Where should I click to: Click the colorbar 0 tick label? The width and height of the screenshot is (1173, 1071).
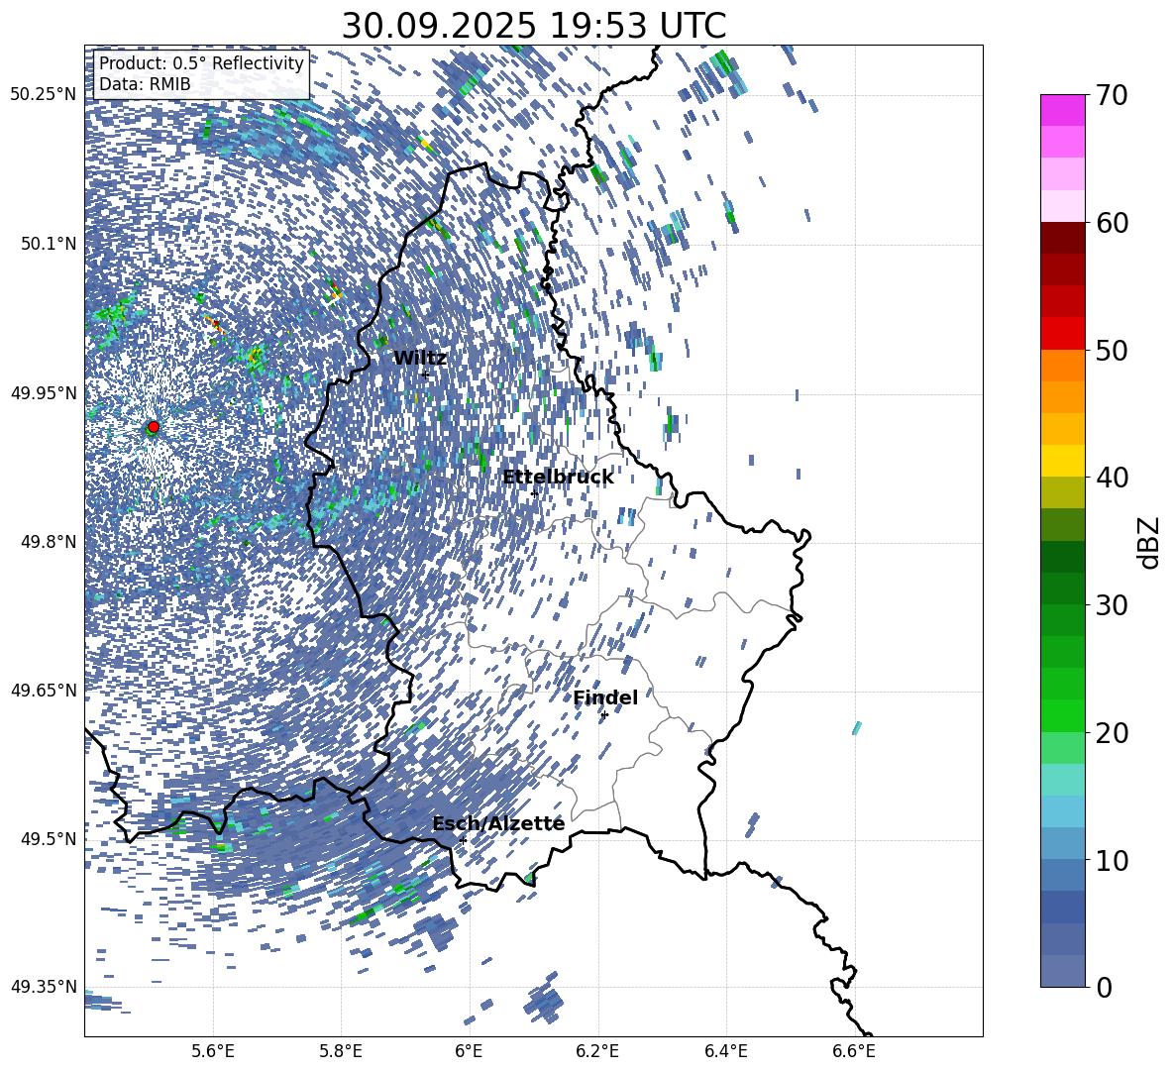1105,987
